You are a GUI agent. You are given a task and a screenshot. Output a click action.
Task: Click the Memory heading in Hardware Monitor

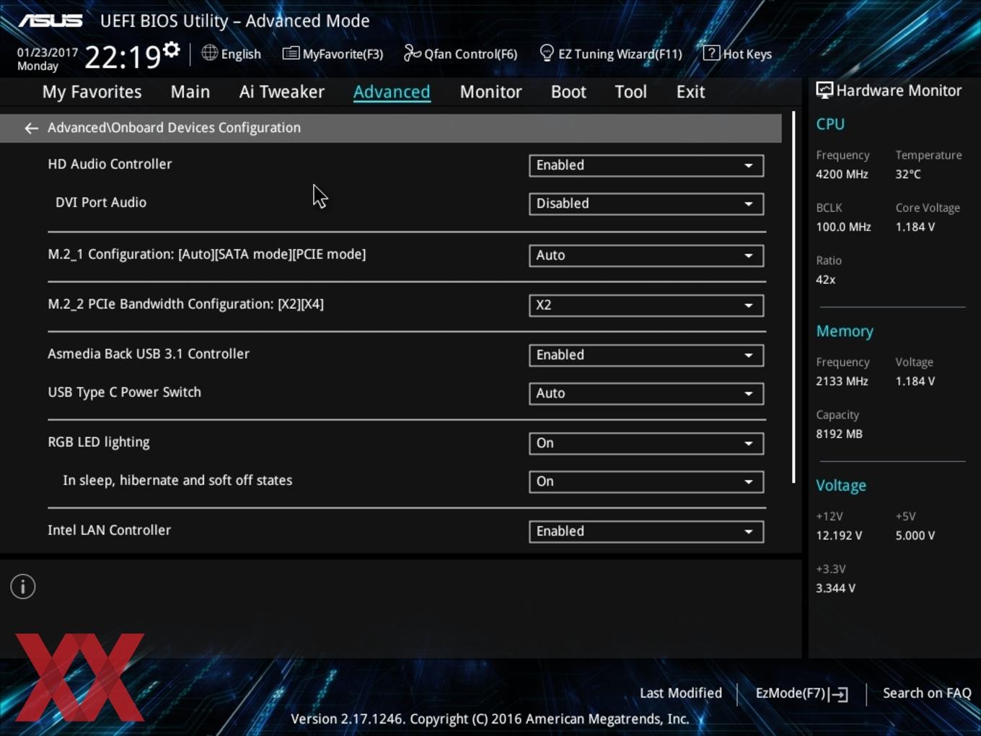pos(845,331)
